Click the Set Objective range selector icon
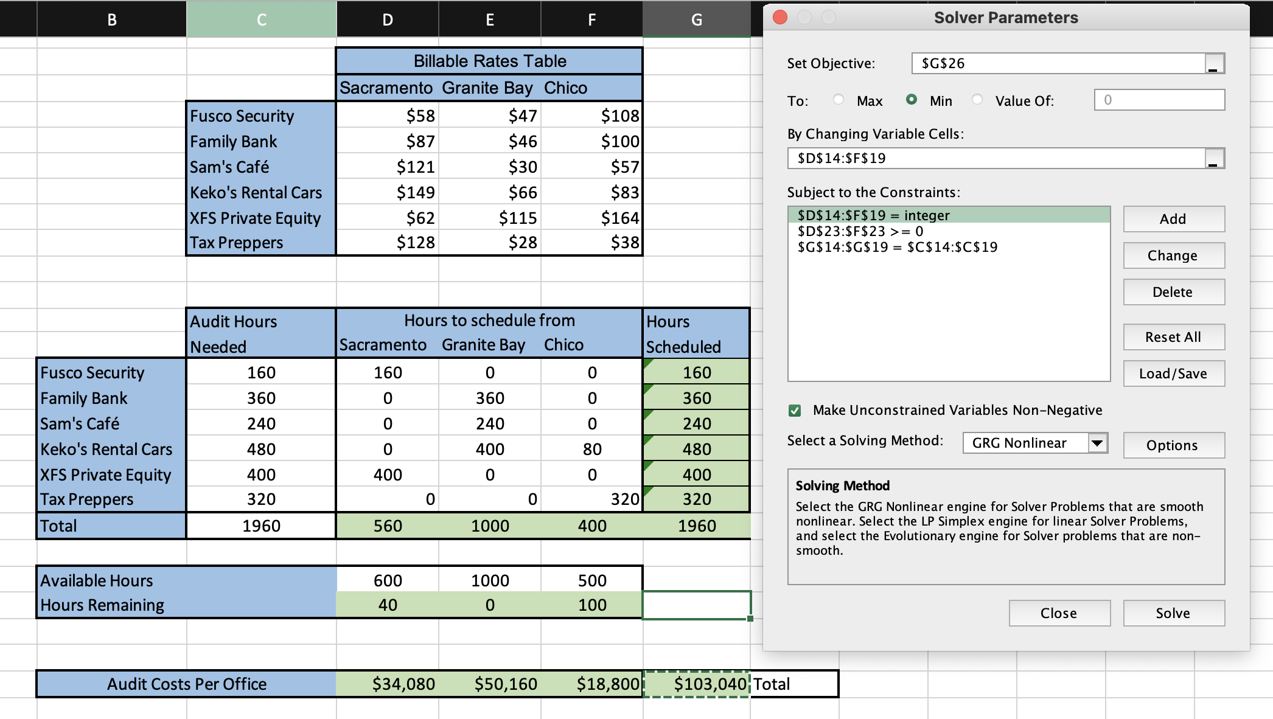The image size is (1273, 719). pyautogui.click(x=1214, y=63)
